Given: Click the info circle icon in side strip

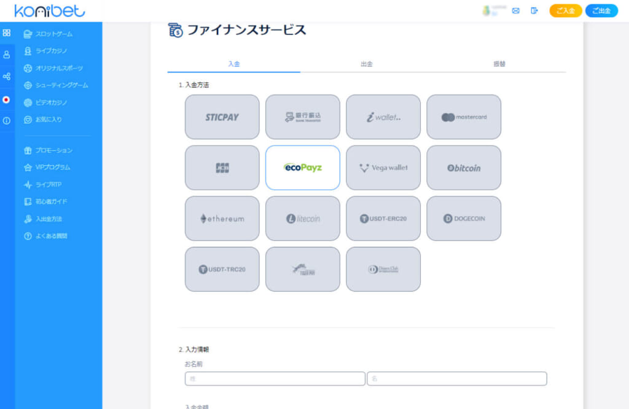Looking at the screenshot, I should pos(6,121).
